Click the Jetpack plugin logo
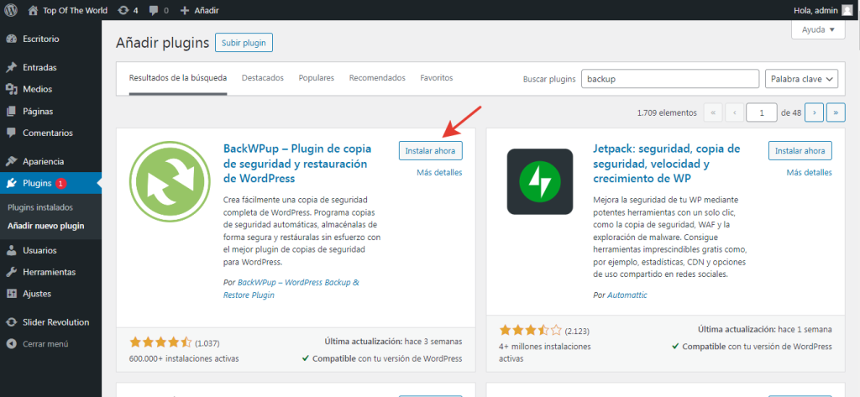860x397 pixels. coord(539,181)
